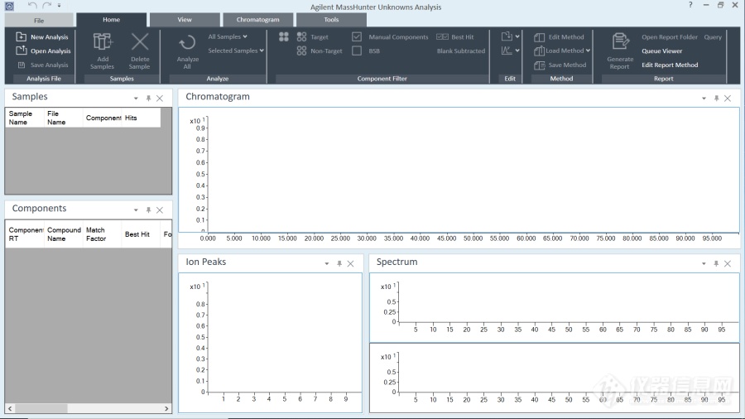Switch to the View tab
This screenshot has width=745, height=419.
pos(185,20)
